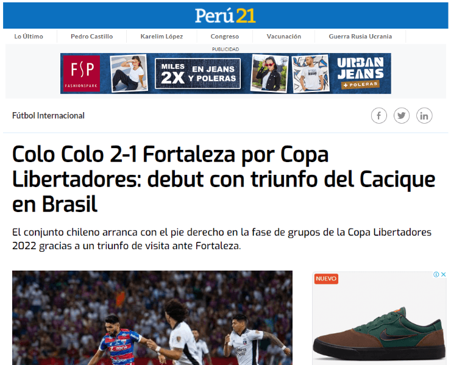Viewport: 451px width, 365px height.
Task: Share the article on Twitter
Action: pyautogui.click(x=402, y=116)
